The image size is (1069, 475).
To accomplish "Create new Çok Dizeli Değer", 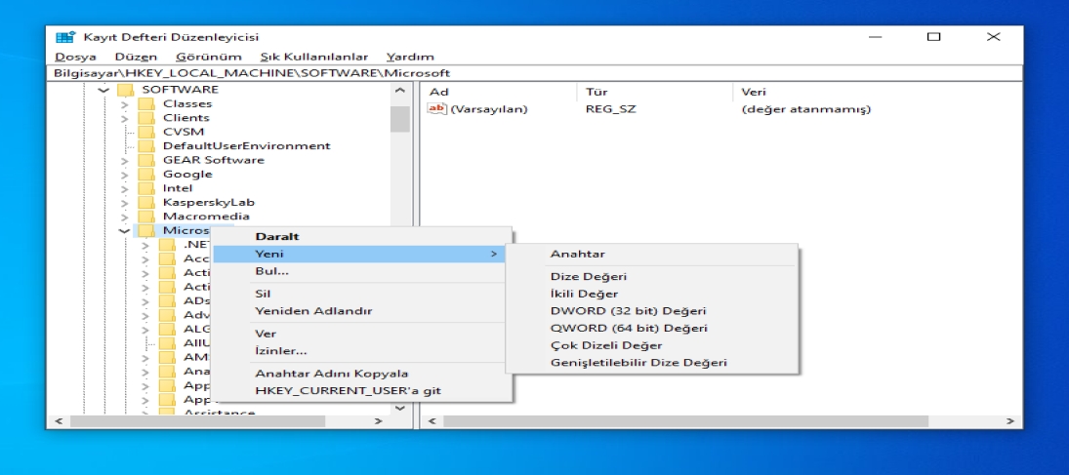I will tap(652, 345).
